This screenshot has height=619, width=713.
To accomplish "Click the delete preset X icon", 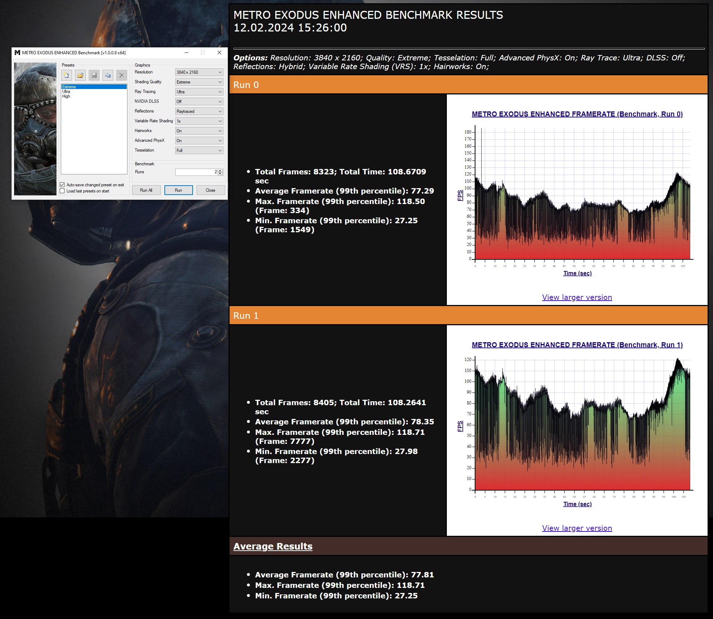I will (x=122, y=75).
